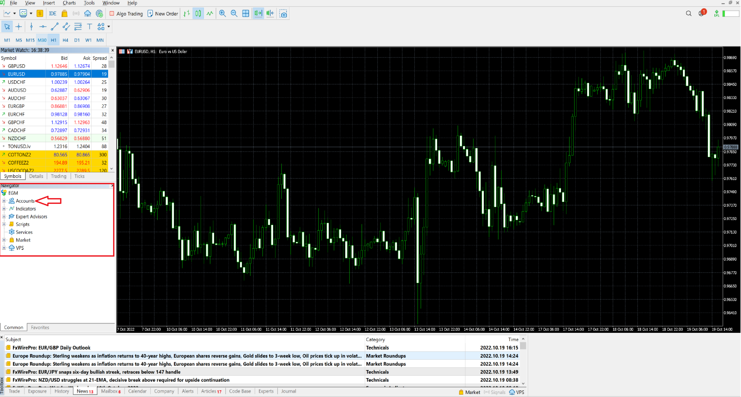741x397 pixels.
Task: Take chart screenshot with camera icon
Action: (283, 14)
